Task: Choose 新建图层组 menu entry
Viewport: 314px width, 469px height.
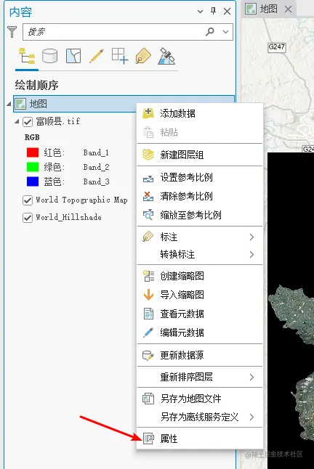Action: click(200, 155)
